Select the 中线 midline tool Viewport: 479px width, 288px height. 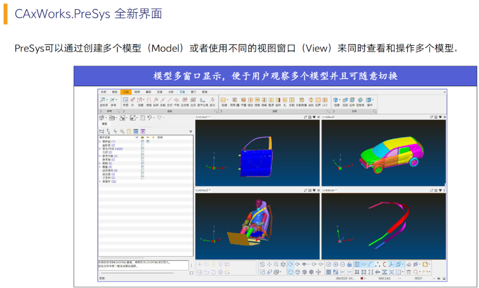177,101
